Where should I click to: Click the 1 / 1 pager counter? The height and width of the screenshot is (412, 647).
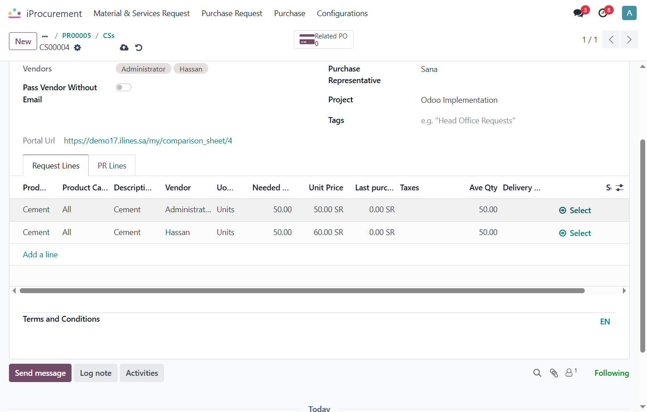coord(589,40)
